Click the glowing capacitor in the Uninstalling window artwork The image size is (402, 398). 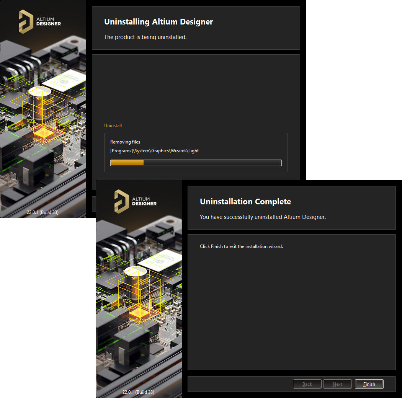click(x=40, y=104)
